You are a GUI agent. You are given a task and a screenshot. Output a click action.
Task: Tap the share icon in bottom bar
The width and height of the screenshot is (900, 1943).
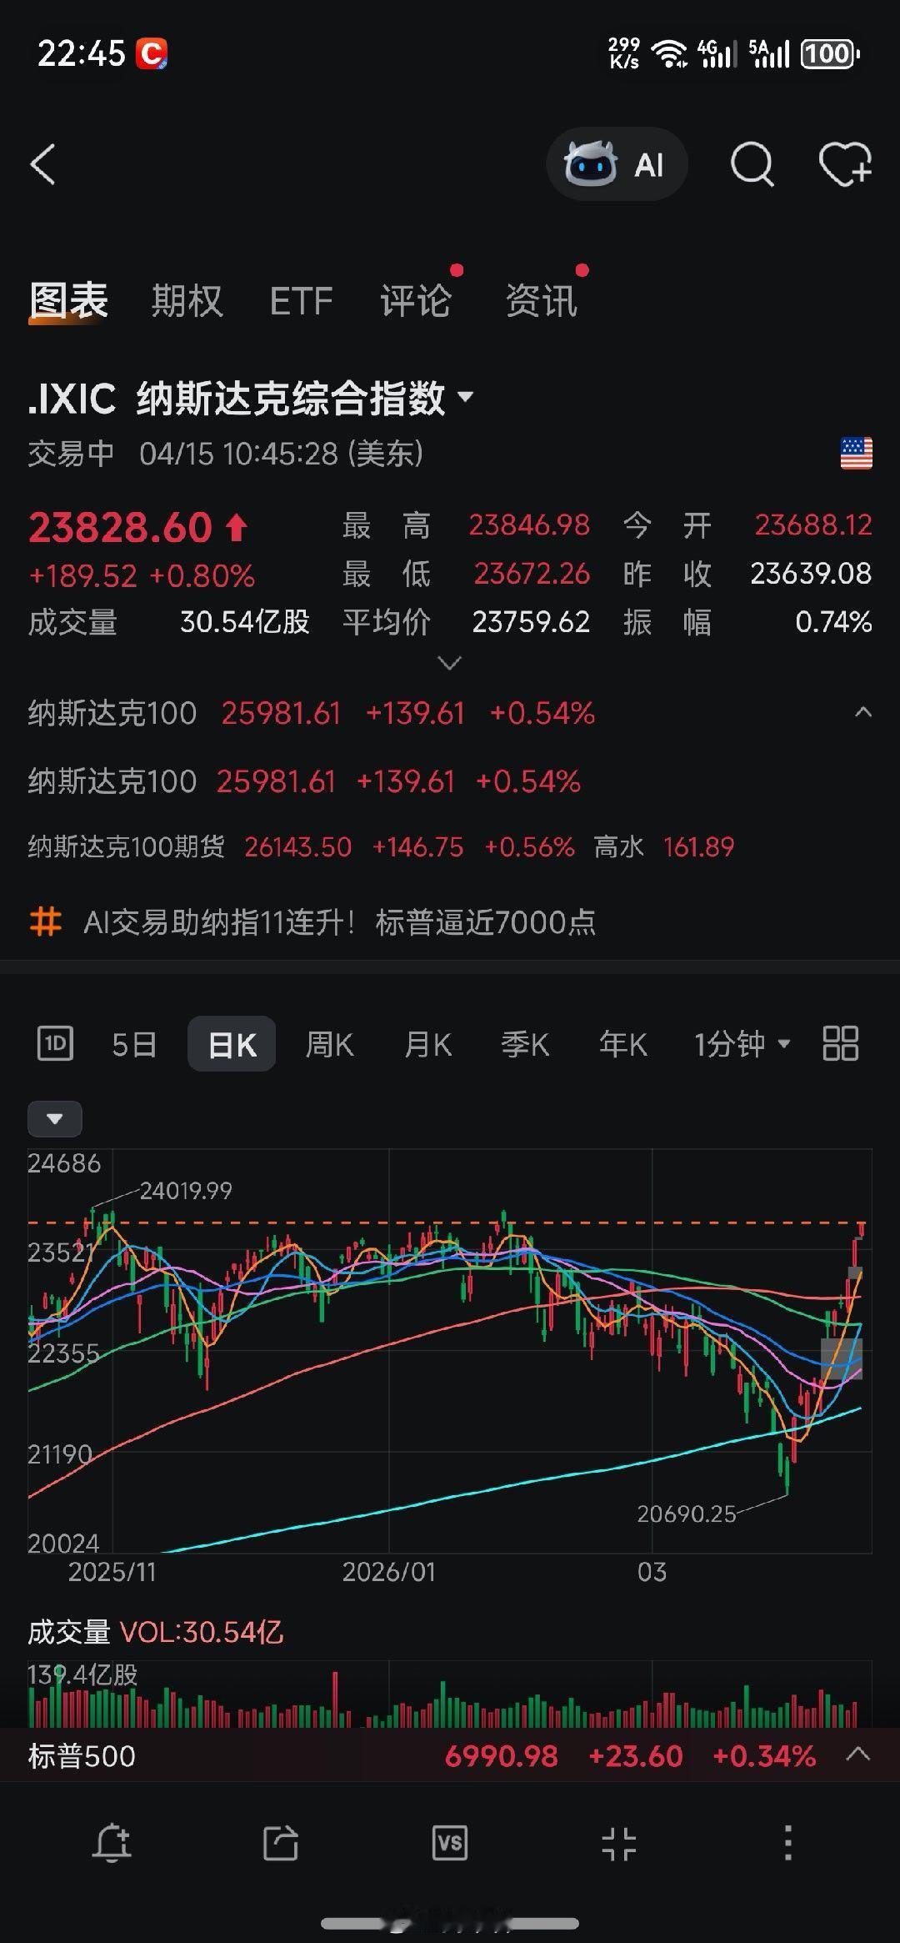click(x=281, y=1842)
